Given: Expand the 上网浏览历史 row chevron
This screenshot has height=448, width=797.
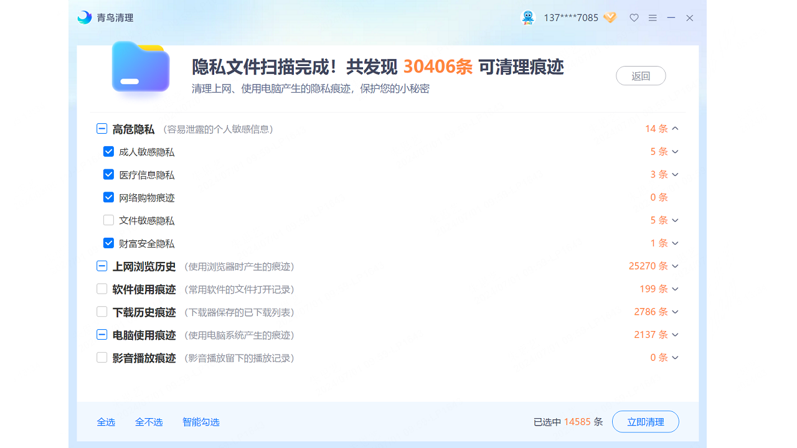Looking at the screenshot, I should 676,266.
